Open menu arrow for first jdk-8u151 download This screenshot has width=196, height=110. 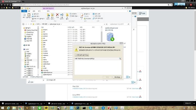tap(21, 104)
